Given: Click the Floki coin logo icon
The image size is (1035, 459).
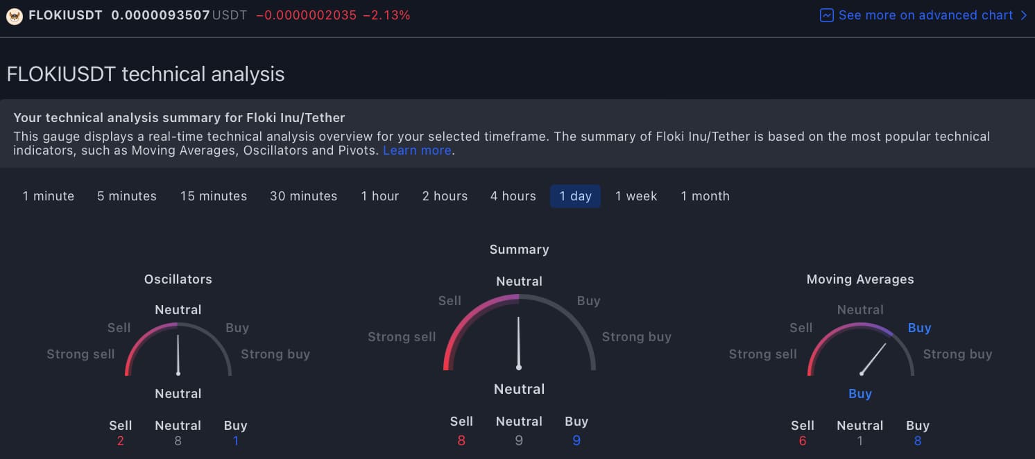Looking at the screenshot, I should click(14, 15).
